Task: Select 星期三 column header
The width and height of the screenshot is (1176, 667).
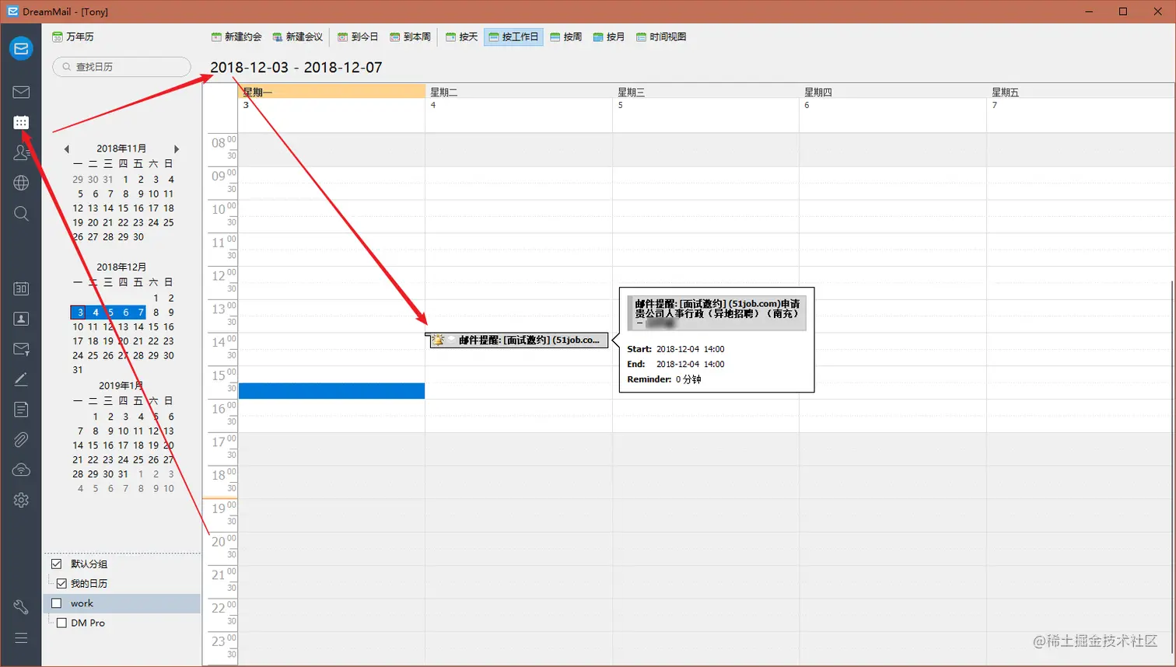Action: (x=705, y=92)
